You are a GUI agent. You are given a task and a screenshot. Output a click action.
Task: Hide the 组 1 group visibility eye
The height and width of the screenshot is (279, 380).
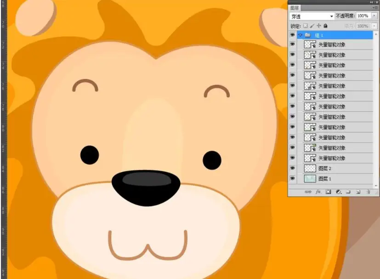(x=293, y=35)
